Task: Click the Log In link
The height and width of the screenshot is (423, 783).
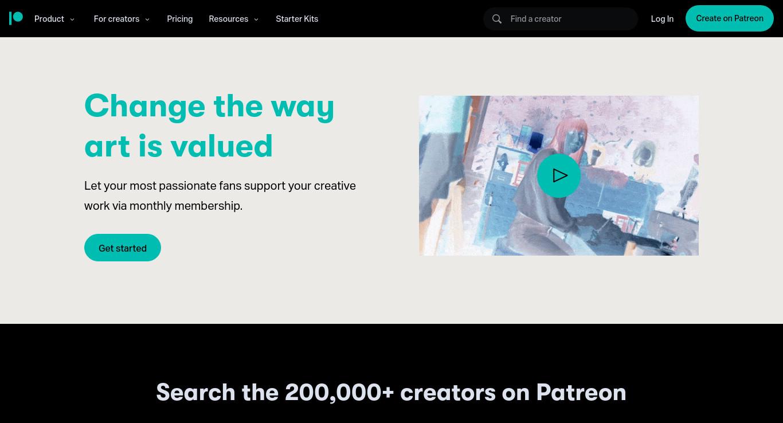Action: click(662, 19)
